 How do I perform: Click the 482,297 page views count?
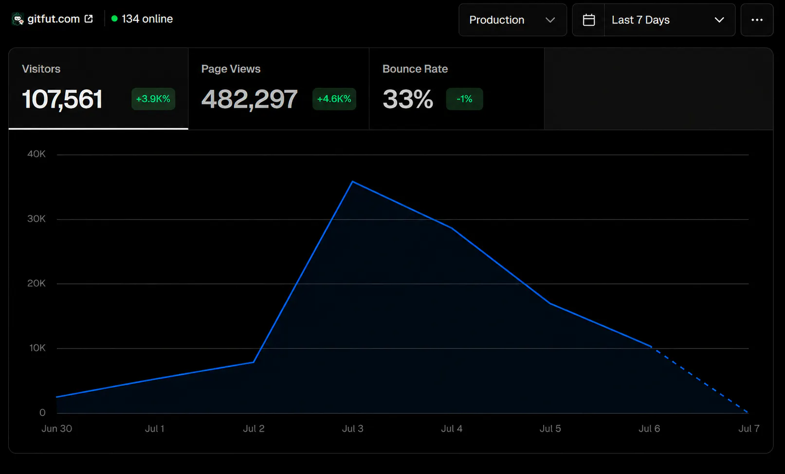pyautogui.click(x=249, y=99)
